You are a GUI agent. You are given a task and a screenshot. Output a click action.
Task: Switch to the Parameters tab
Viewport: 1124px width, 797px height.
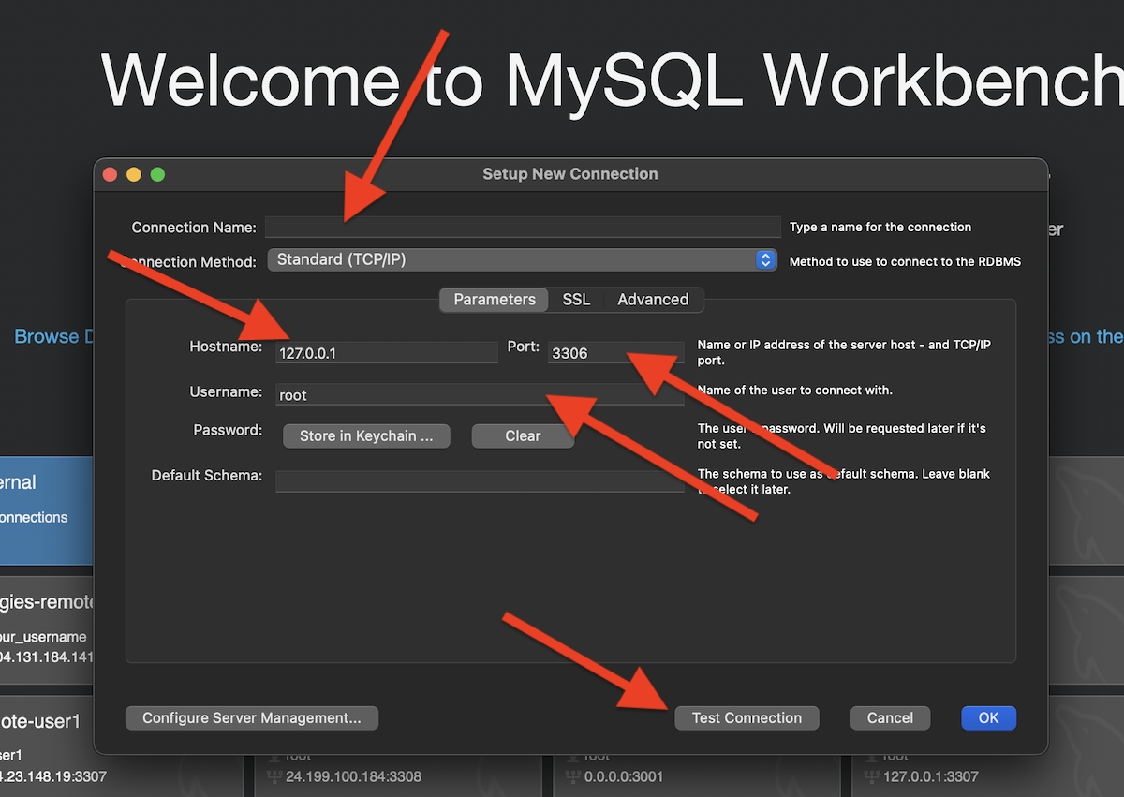[x=495, y=300]
